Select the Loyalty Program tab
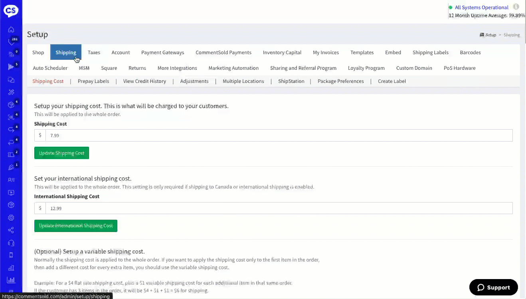 [366, 68]
